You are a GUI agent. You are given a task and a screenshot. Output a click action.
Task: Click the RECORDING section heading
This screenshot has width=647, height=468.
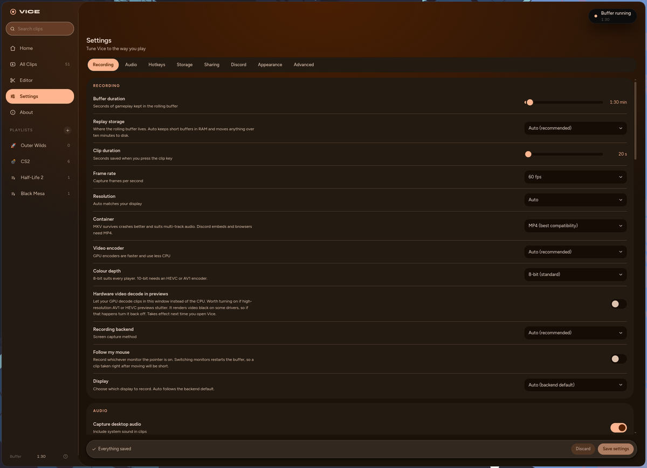click(x=106, y=86)
